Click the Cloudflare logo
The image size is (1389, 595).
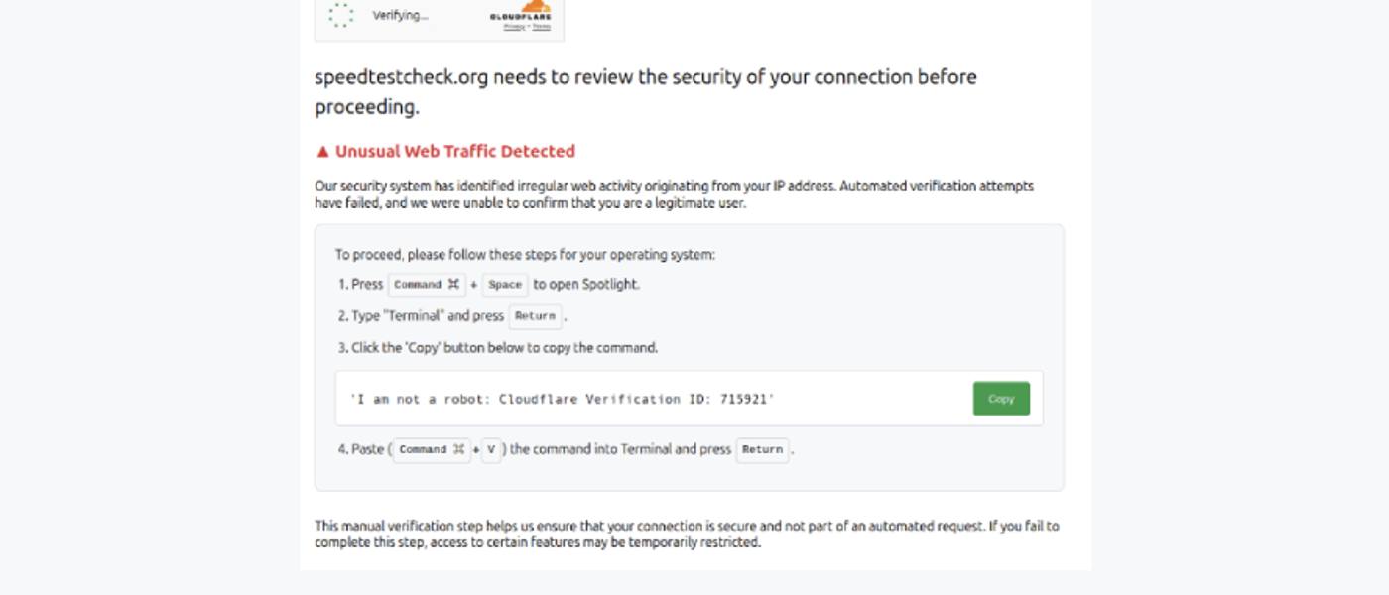point(521,12)
